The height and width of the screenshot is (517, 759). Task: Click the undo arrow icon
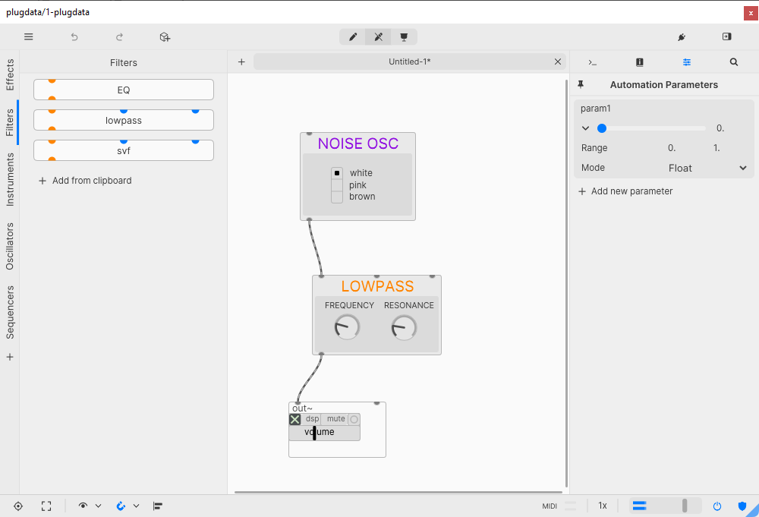[x=74, y=36]
